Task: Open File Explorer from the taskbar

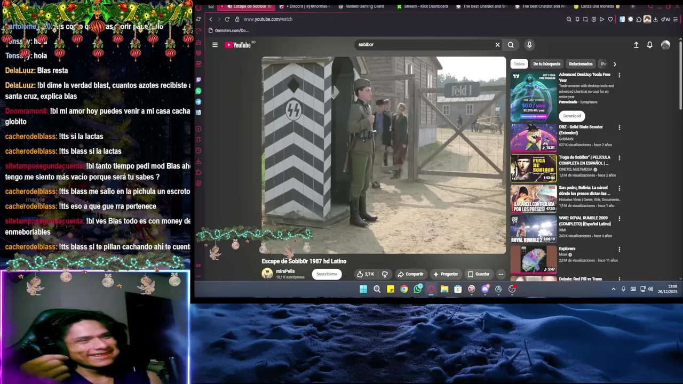Action: point(444,289)
